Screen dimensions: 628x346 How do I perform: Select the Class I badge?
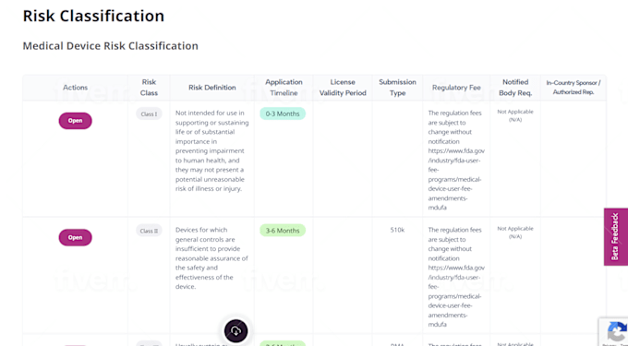point(149,114)
